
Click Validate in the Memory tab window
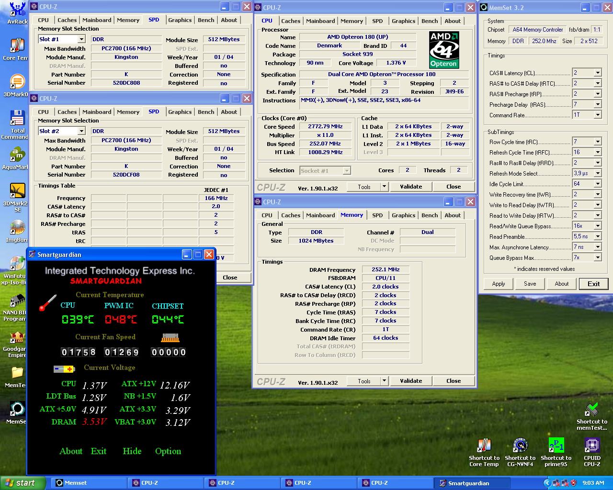pos(411,381)
